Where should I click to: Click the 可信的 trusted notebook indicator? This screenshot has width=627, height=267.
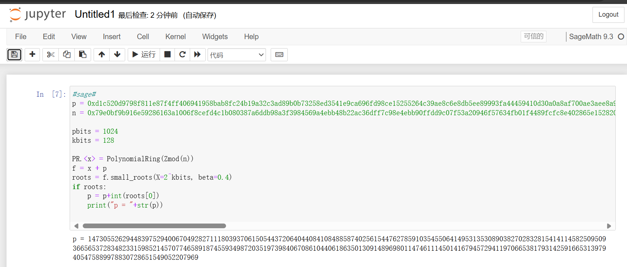pos(533,36)
